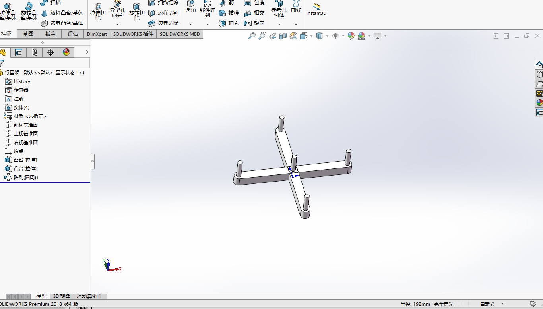Click the Edit Appearance color sphere icon

click(x=351, y=36)
